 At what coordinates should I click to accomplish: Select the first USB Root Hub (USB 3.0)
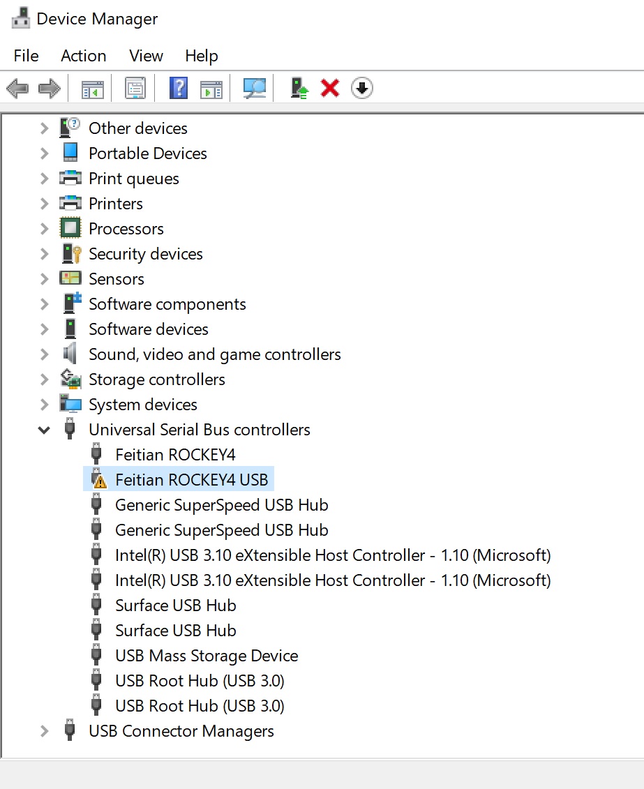[200, 681]
